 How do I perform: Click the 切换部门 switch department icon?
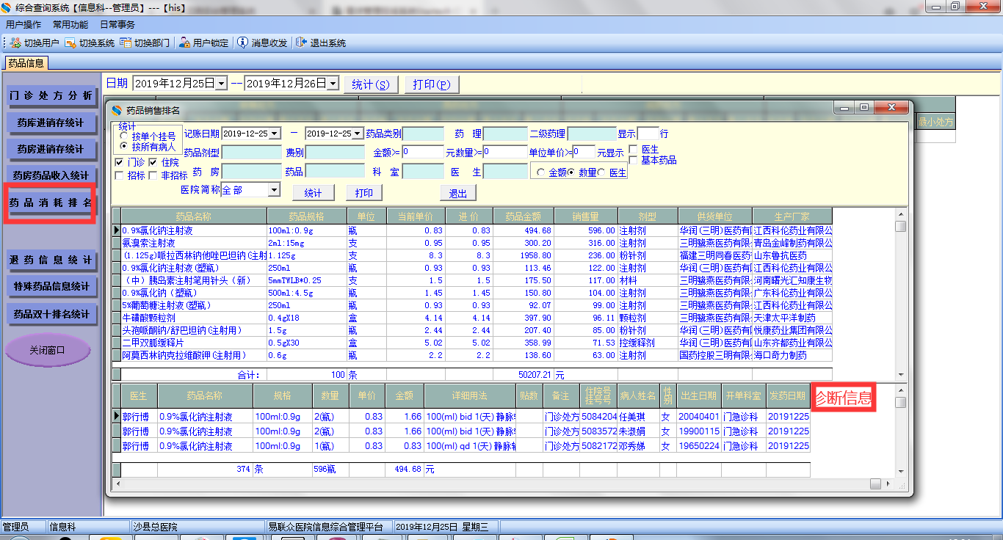click(126, 43)
